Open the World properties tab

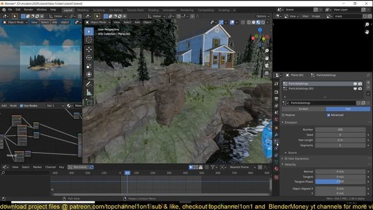[x=276, y=119]
